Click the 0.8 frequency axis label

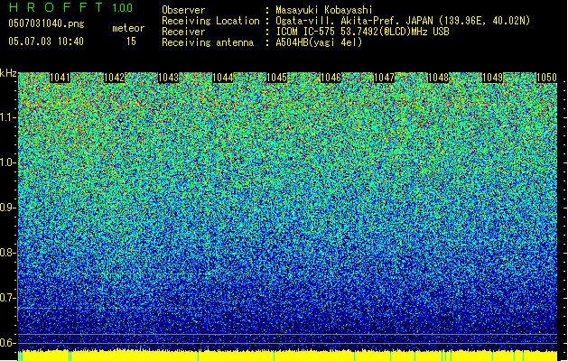point(8,253)
